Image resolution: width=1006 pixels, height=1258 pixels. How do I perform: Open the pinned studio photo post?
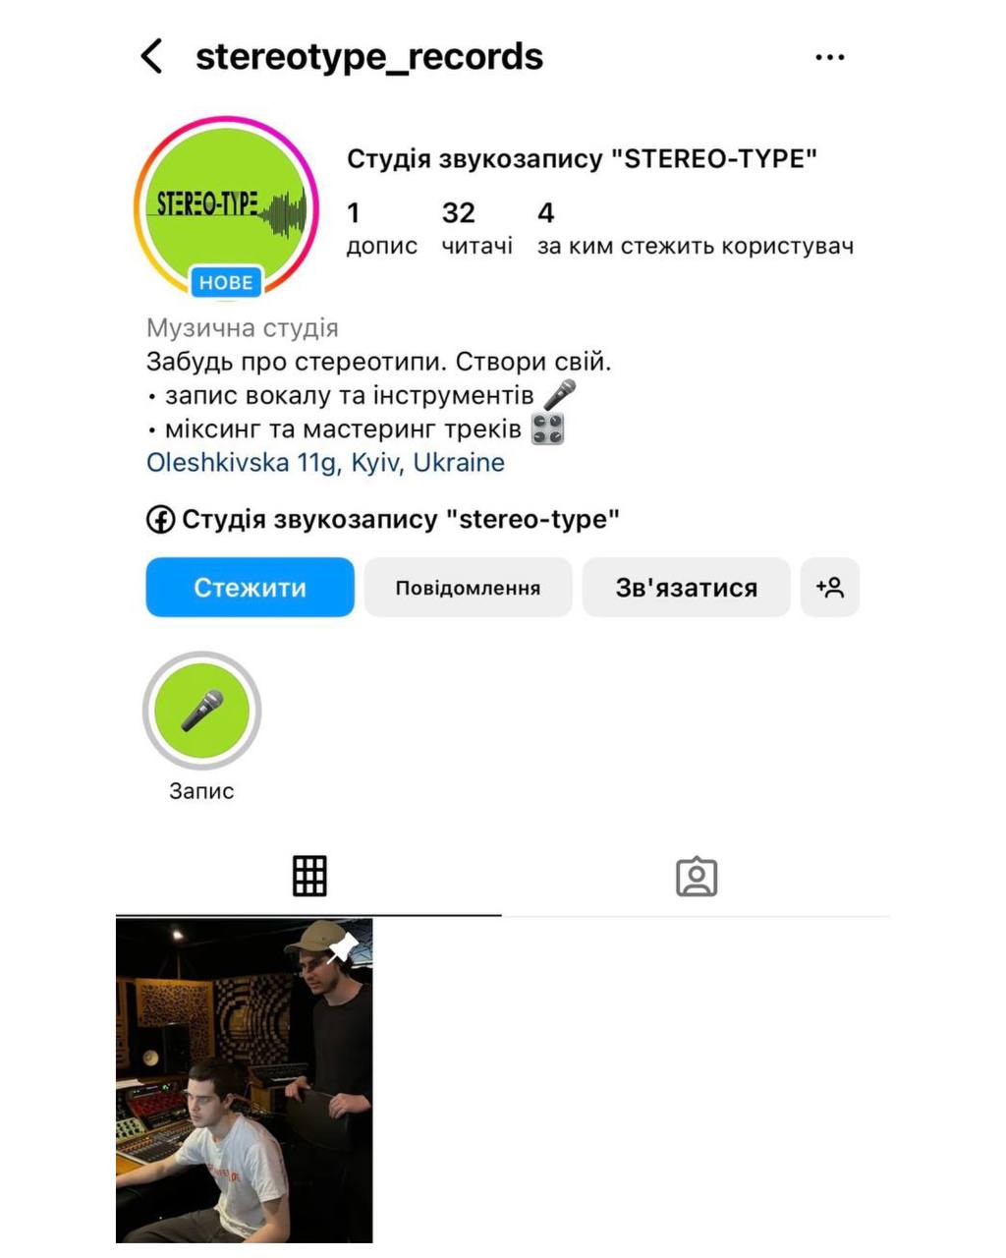click(245, 1081)
